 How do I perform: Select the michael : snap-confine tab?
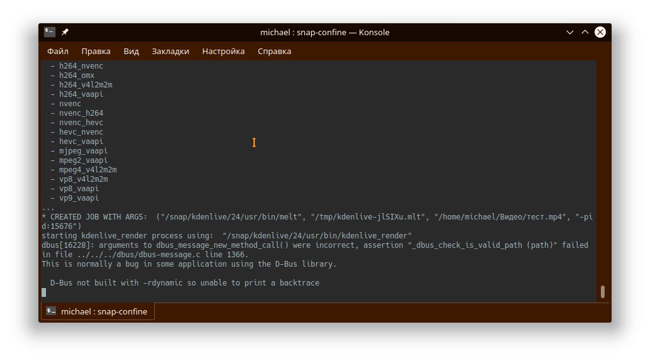(x=98, y=311)
